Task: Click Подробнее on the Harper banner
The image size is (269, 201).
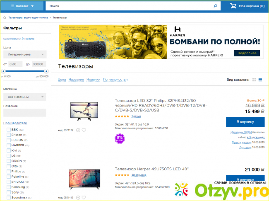Action: point(247,53)
